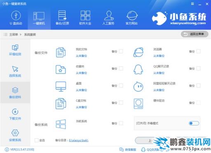Screen dimensions: 211x153
Task: Check backup box for QQ聊天记录
Action: coord(198,68)
